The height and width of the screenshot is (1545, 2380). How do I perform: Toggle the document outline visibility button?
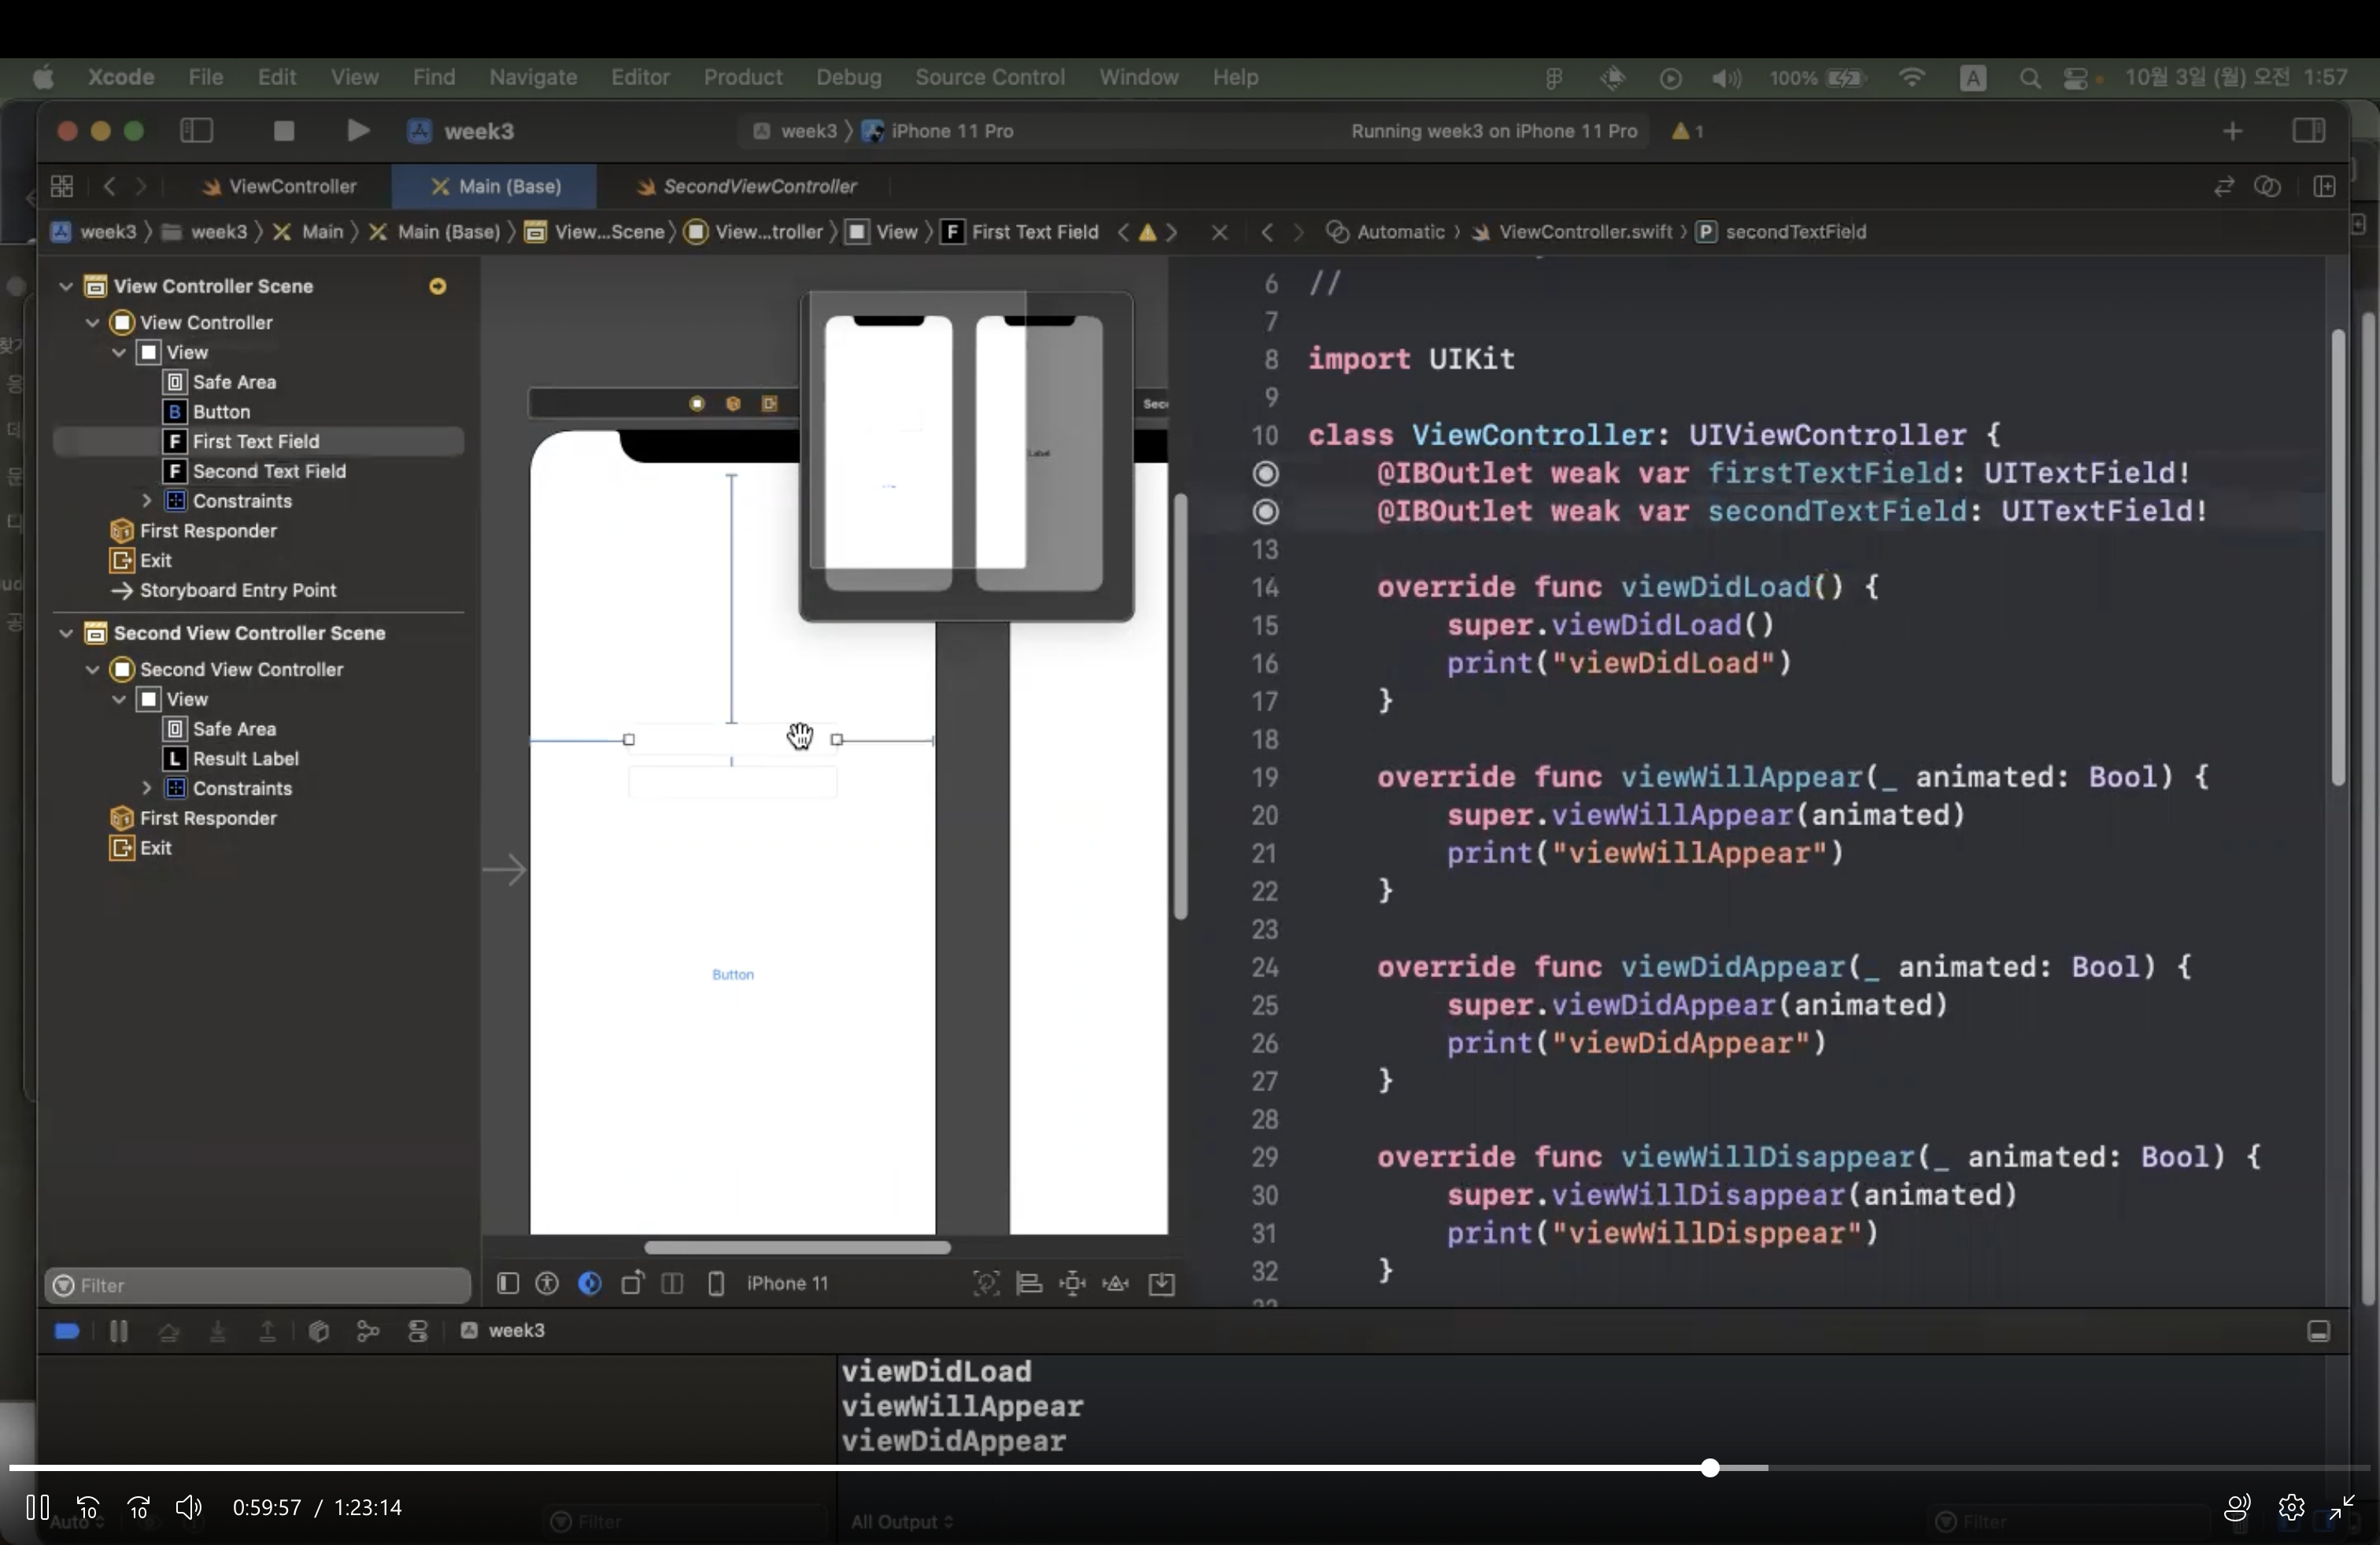pyautogui.click(x=508, y=1283)
